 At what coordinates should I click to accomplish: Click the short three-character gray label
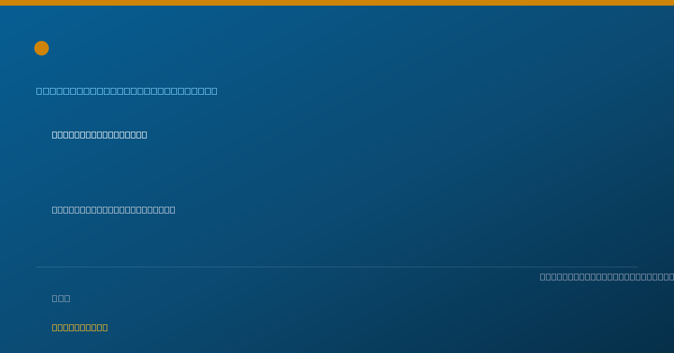coord(61,298)
